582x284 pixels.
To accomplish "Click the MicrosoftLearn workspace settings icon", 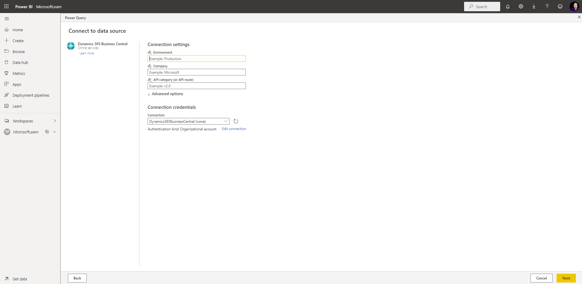I will pos(47,132).
